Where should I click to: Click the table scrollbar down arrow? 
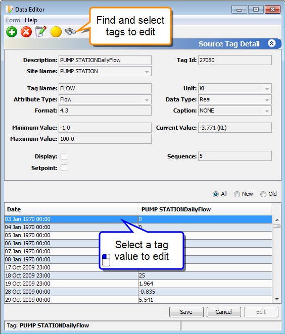point(277,299)
